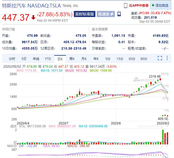
Task: Select the 分时 chart tab
Action: [x=12, y=59]
